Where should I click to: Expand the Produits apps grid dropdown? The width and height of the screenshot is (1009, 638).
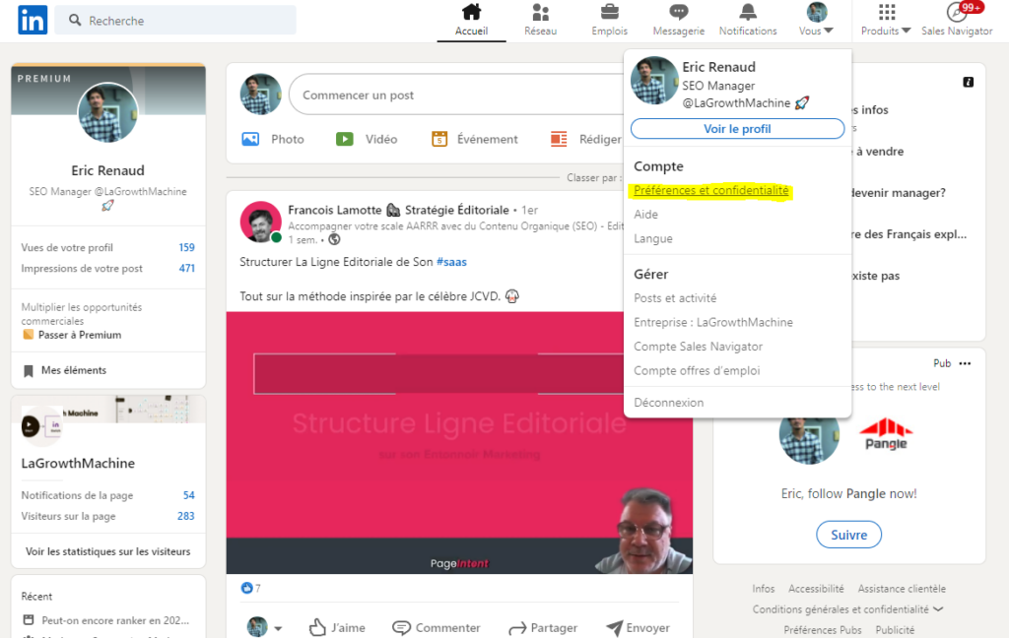(x=886, y=20)
